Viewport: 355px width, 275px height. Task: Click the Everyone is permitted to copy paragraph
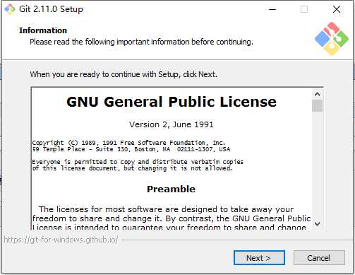click(x=138, y=165)
